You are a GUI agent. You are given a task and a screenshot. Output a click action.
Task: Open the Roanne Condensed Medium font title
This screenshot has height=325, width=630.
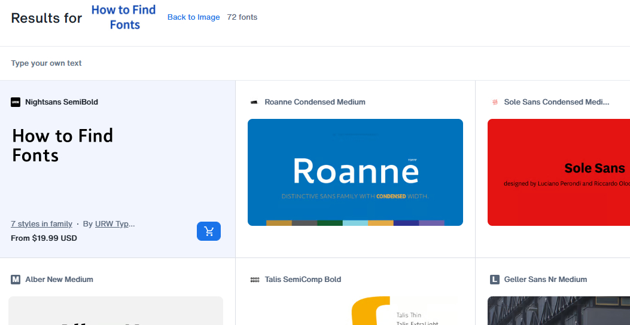pyautogui.click(x=315, y=102)
